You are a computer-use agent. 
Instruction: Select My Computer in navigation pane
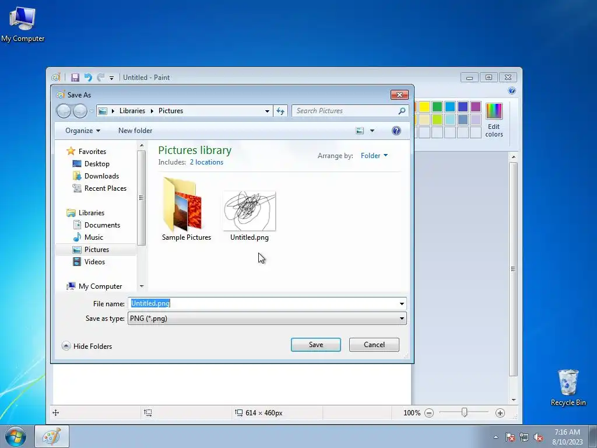click(x=100, y=286)
